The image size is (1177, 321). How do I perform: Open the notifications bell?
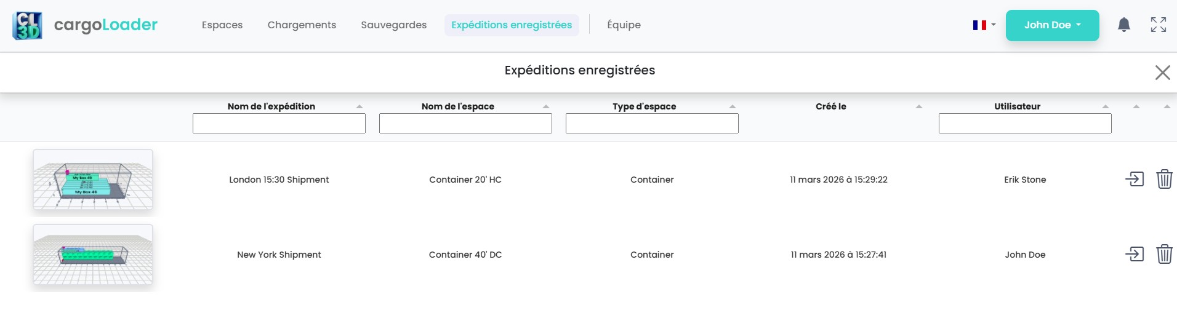pyautogui.click(x=1123, y=25)
